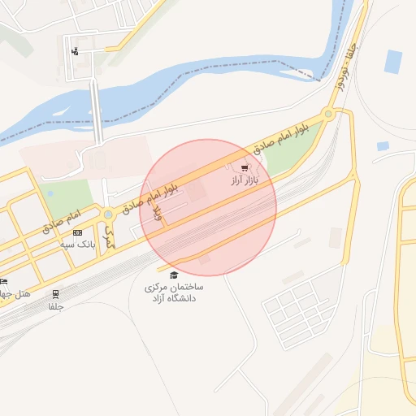416x416 pixels.
Task: Select the گمرک street label
Action: coord(110,237)
